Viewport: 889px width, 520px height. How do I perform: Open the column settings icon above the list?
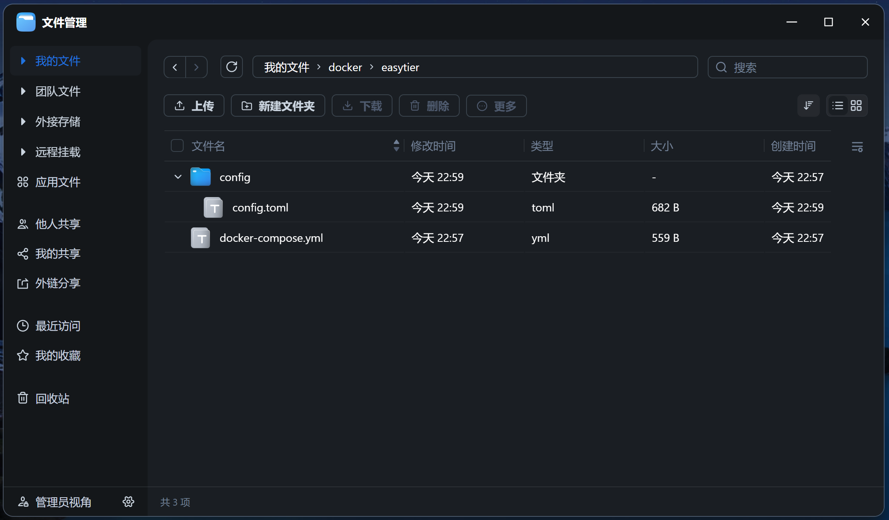tap(857, 146)
